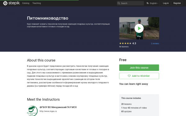This screenshot has height=116, width=186.
Task: Click the 96 learners text
Action: 124,47
